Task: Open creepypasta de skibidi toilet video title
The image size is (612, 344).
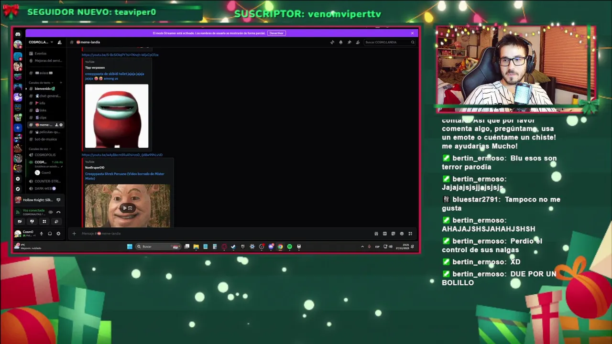Action: [114, 76]
